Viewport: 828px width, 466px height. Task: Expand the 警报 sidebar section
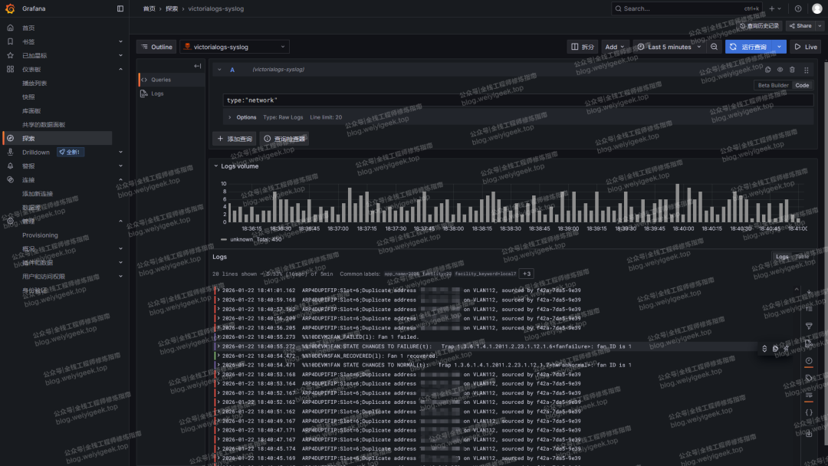click(120, 166)
